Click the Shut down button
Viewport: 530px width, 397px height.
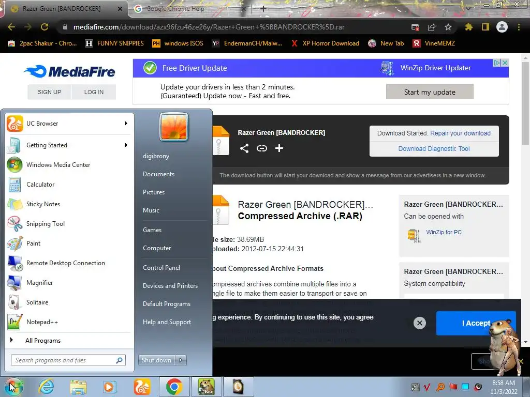pos(157,360)
